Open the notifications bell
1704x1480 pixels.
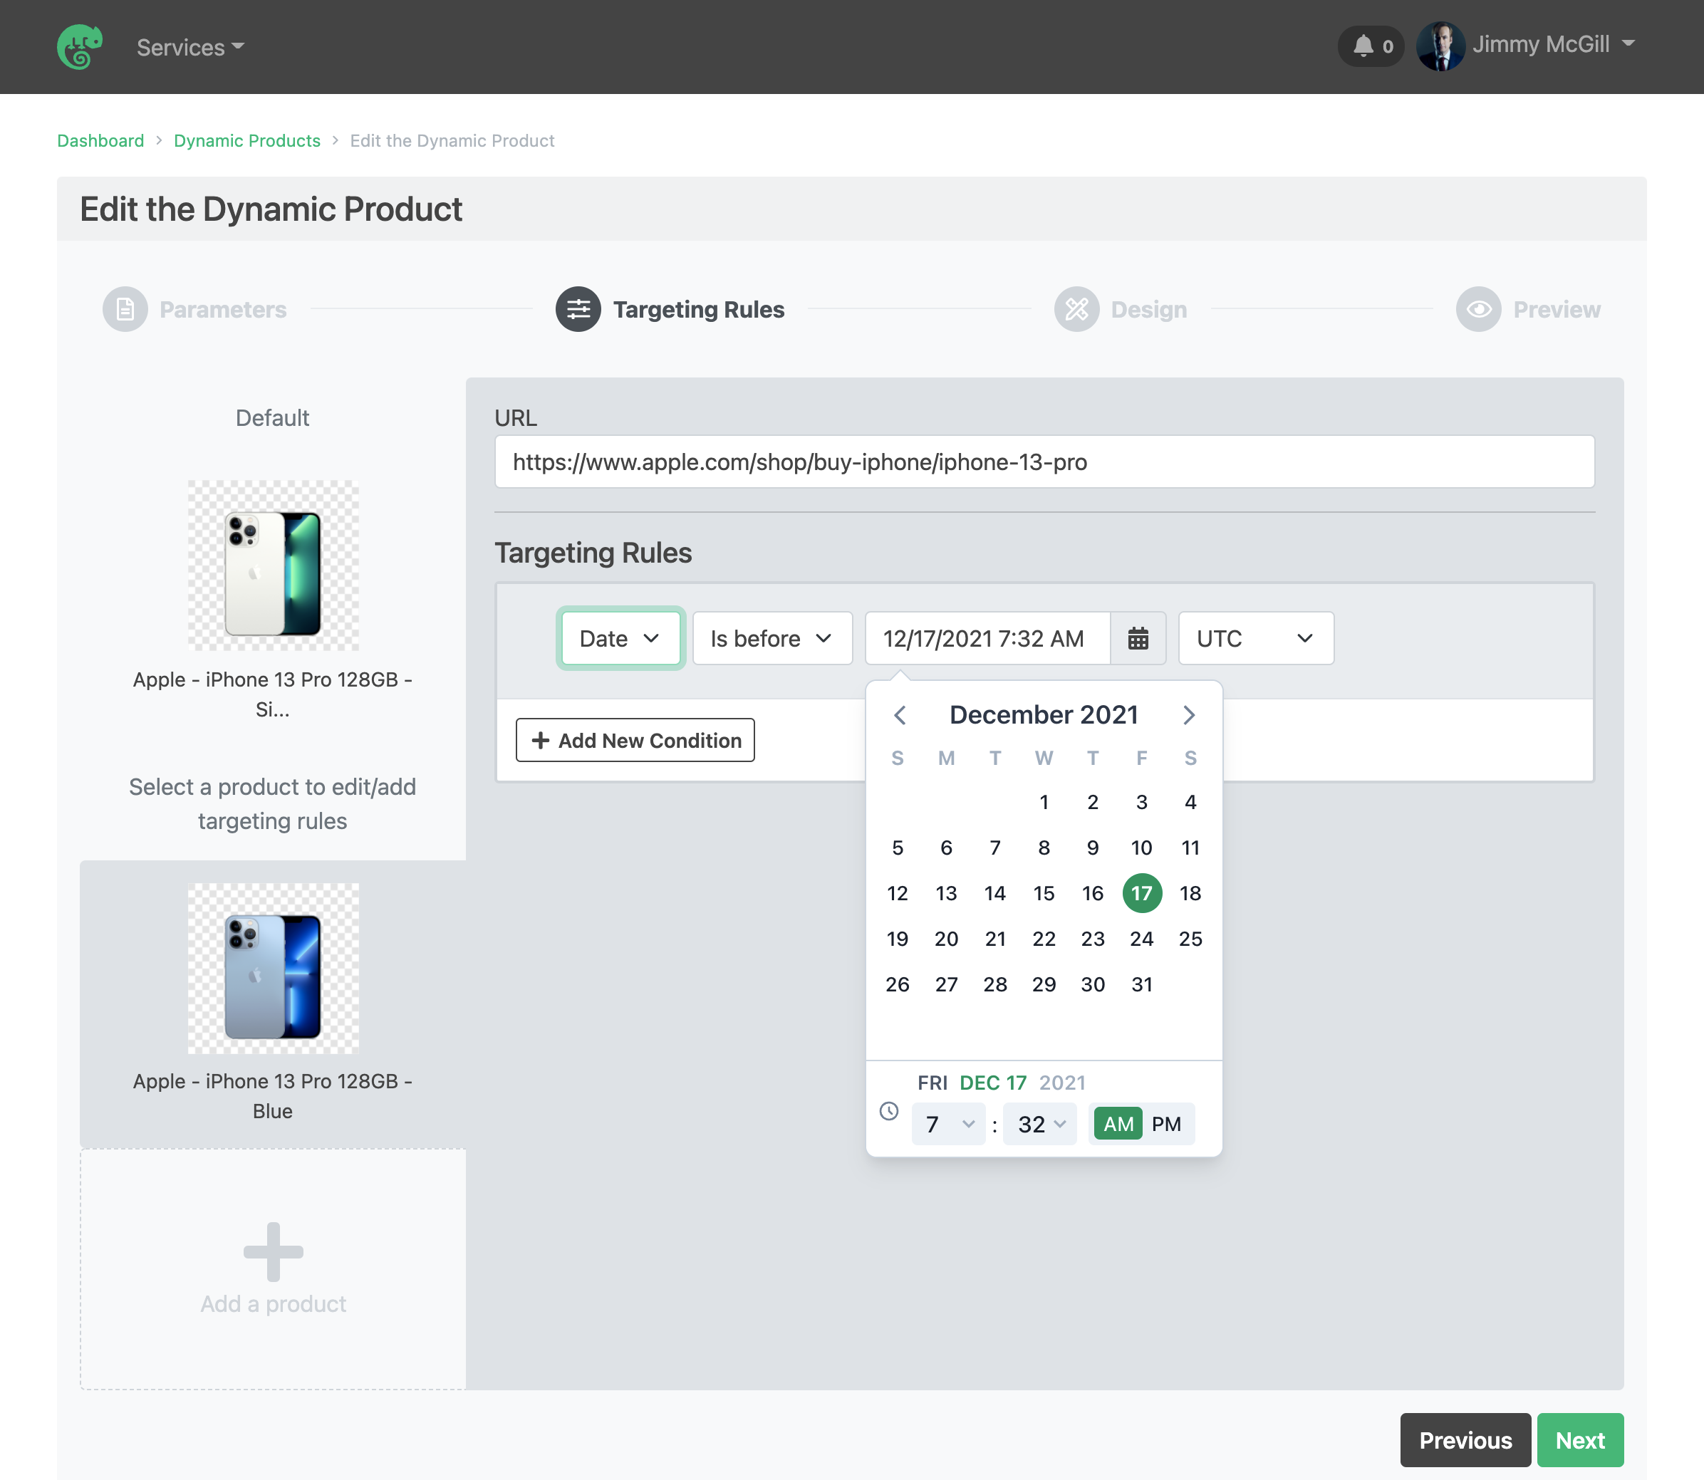1371,46
